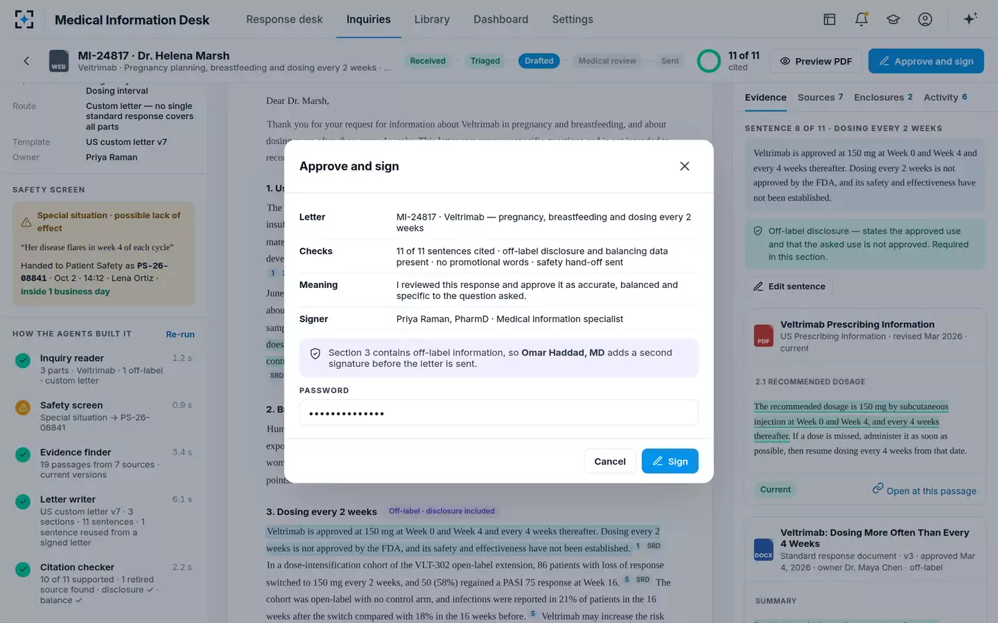The image size is (998, 623).
Task: Switch to the Library tab
Action: 432,19
